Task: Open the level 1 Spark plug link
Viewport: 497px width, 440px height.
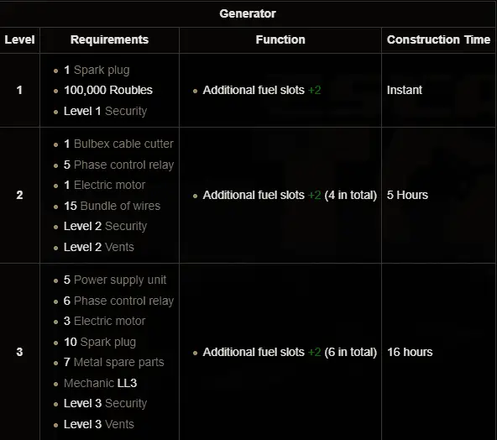Action: [102, 70]
